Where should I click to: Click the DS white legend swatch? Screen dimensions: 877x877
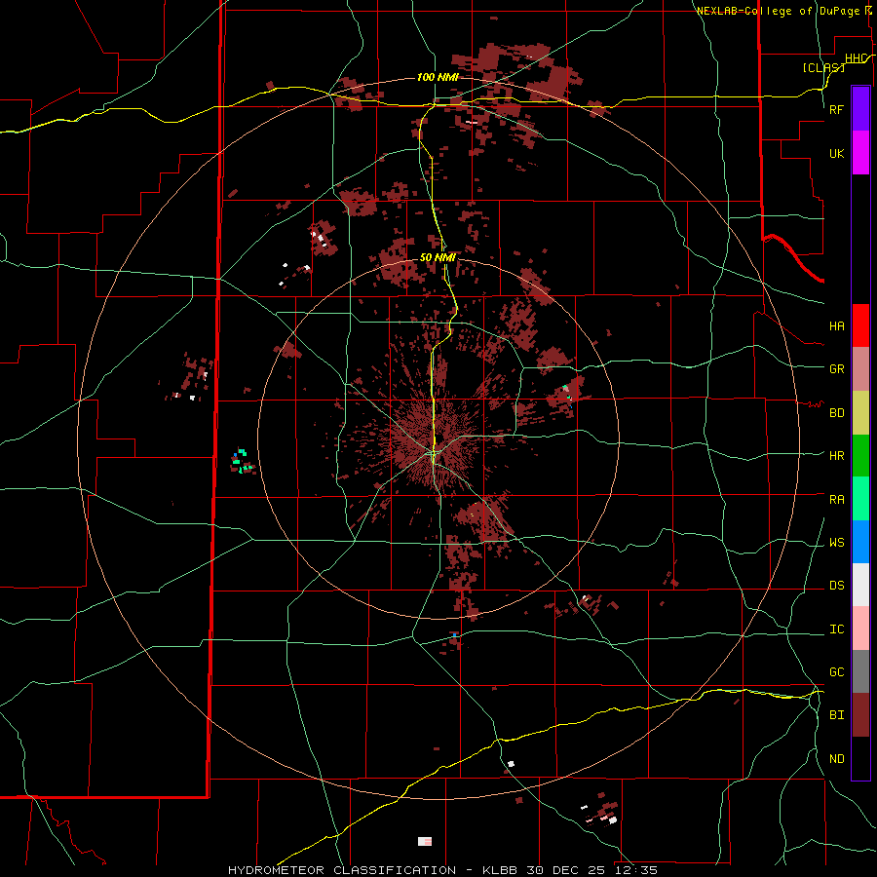(x=860, y=585)
